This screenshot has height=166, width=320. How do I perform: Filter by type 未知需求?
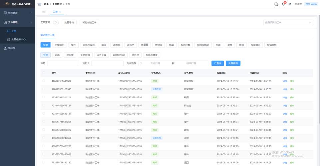coord(59,45)
